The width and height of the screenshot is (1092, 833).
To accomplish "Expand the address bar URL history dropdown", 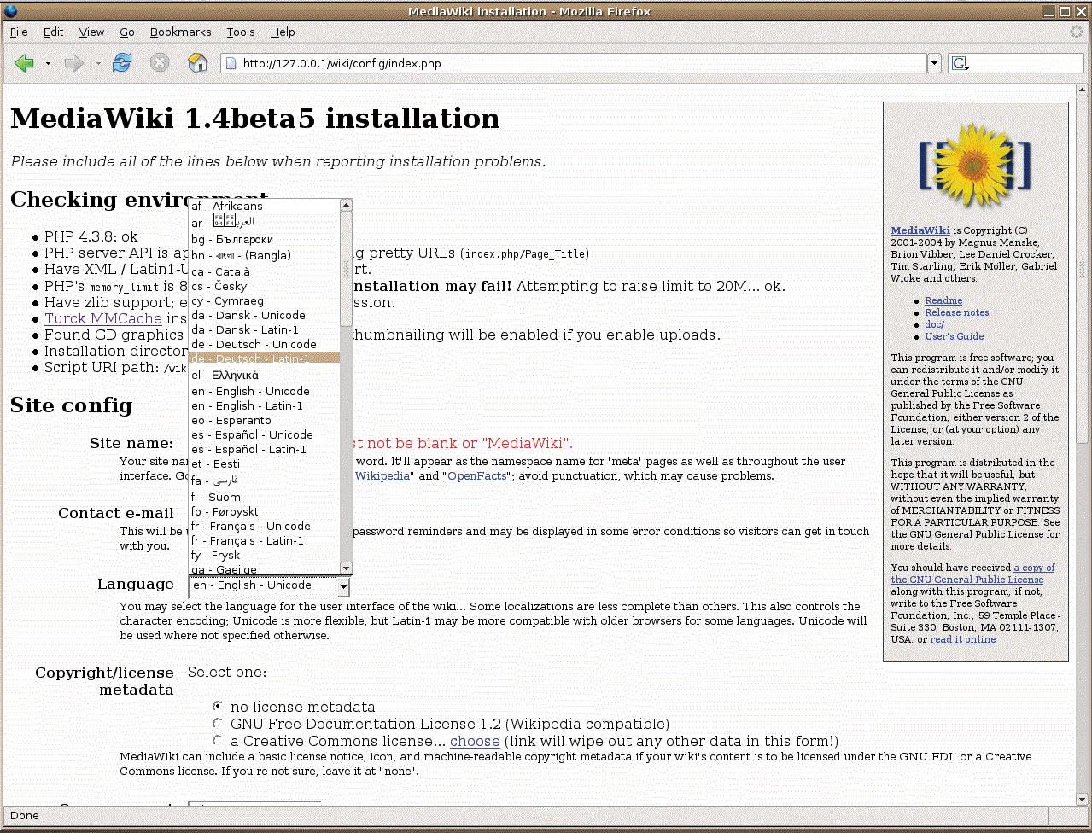I will point(934,63).
